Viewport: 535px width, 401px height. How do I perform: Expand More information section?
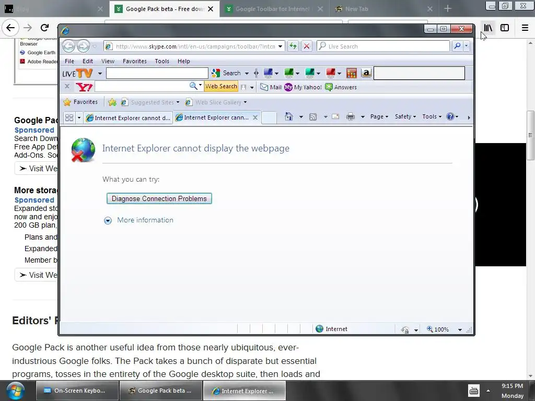pyautogui.click(x=138, y=220)
